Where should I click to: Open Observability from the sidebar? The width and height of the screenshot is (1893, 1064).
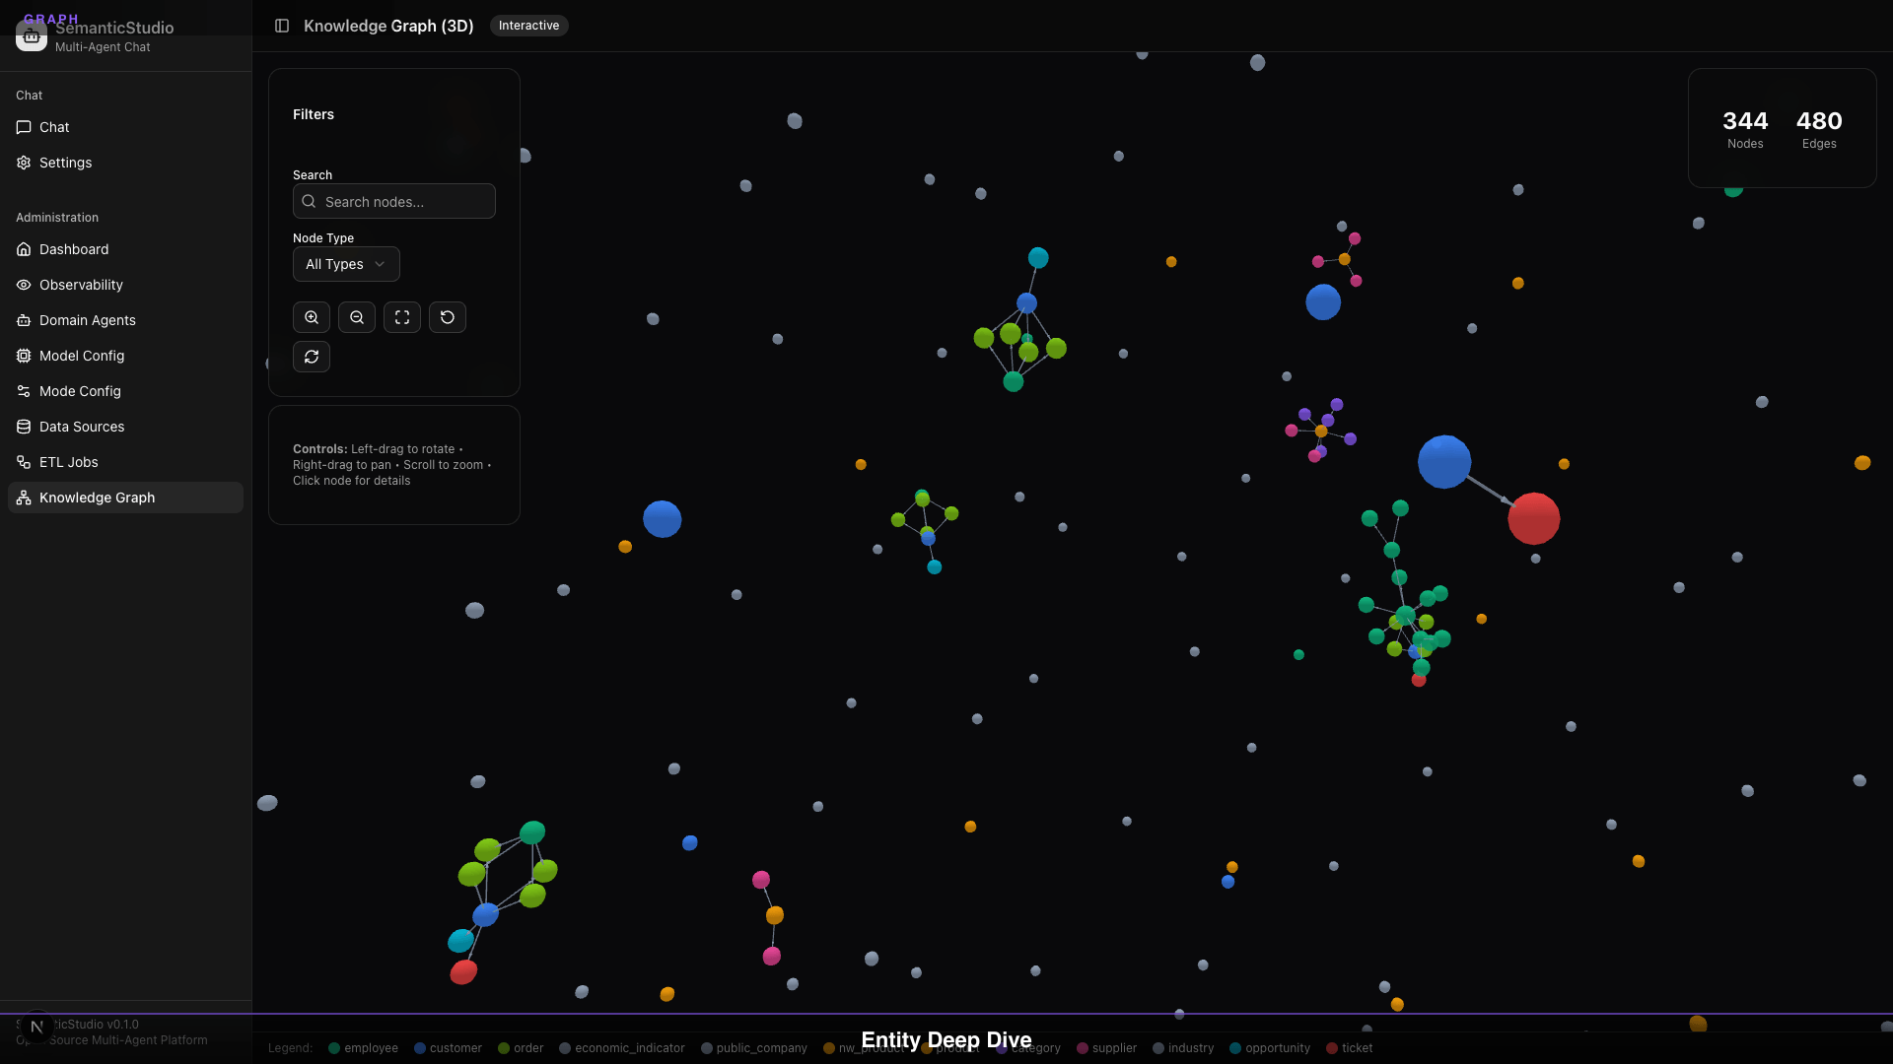click(x=81, y=285)
